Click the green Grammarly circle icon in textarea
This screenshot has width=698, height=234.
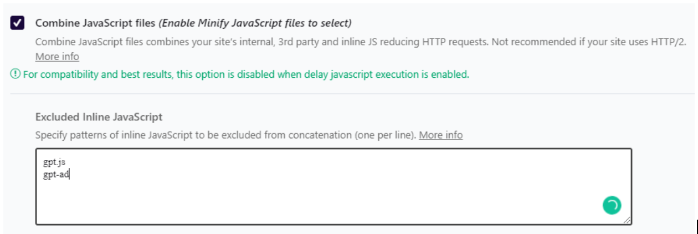click(x=612, y=205)
